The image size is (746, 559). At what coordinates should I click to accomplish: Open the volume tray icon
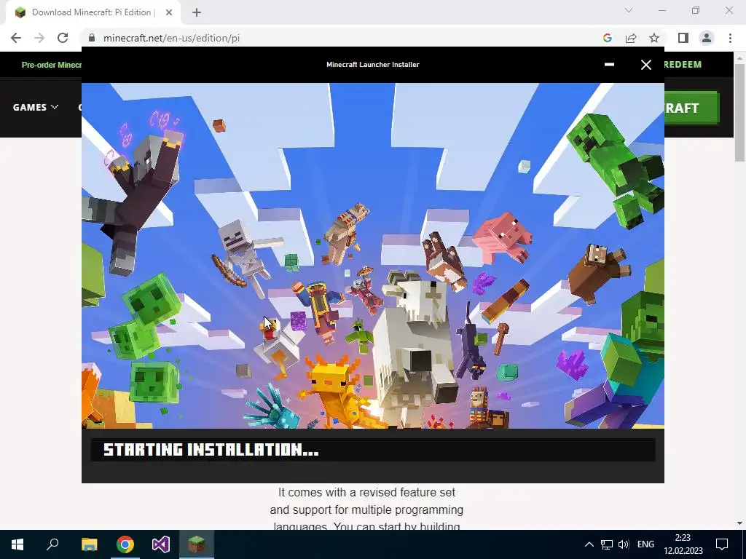click(x=624, y=544)
